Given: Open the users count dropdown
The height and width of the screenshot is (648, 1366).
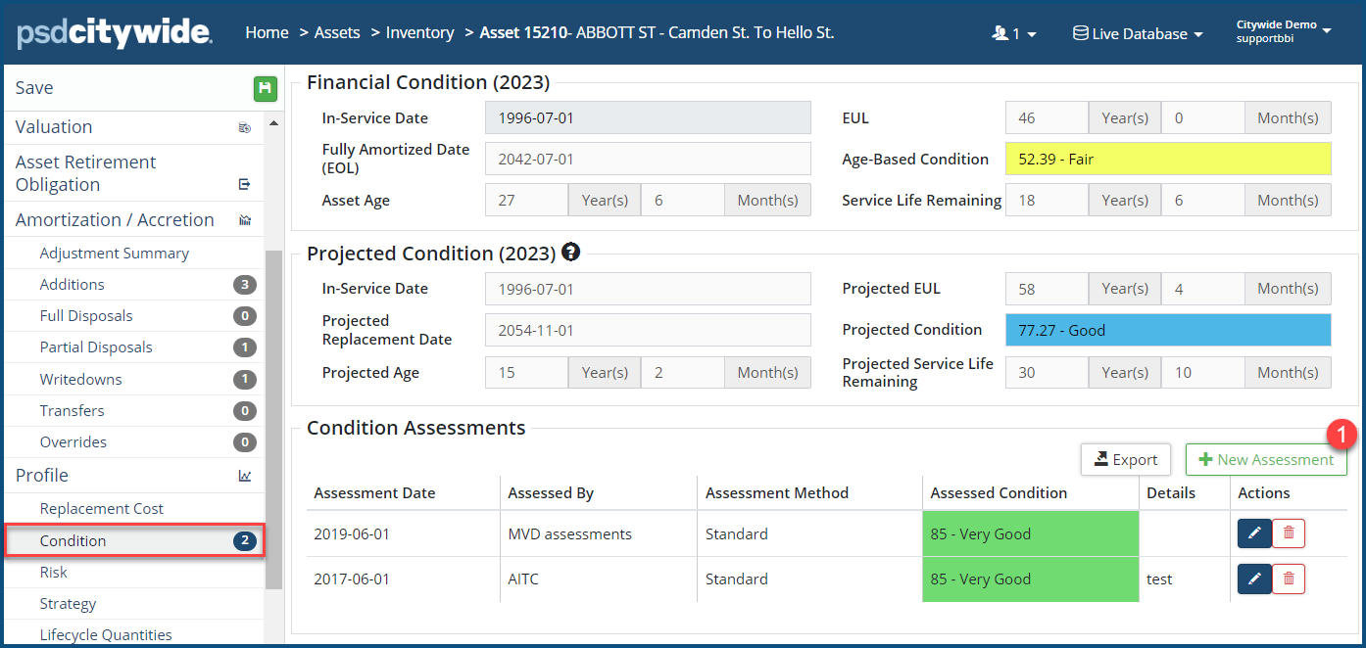Looking at the screenshot, I should 1014,33.
